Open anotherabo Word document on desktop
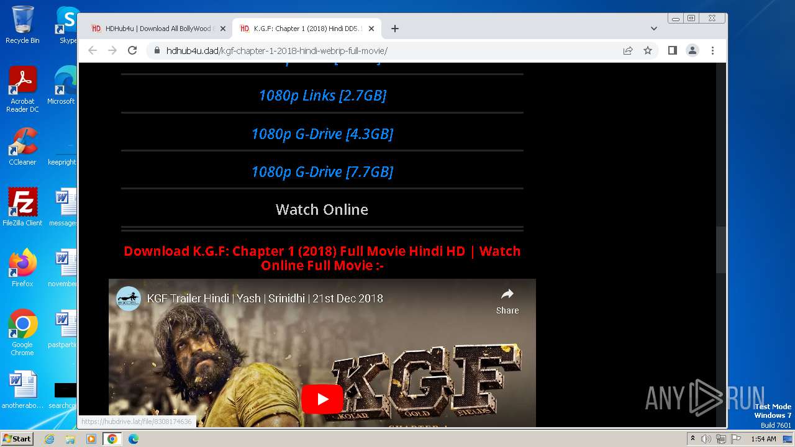 click(22, 390)
